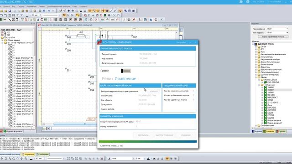Toggle the Проект switch in the dialog
The height and width of the screenshot is (164, 292).
126,71
